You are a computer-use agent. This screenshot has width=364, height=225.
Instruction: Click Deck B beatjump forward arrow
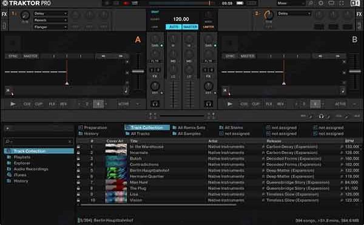(337, 56)
